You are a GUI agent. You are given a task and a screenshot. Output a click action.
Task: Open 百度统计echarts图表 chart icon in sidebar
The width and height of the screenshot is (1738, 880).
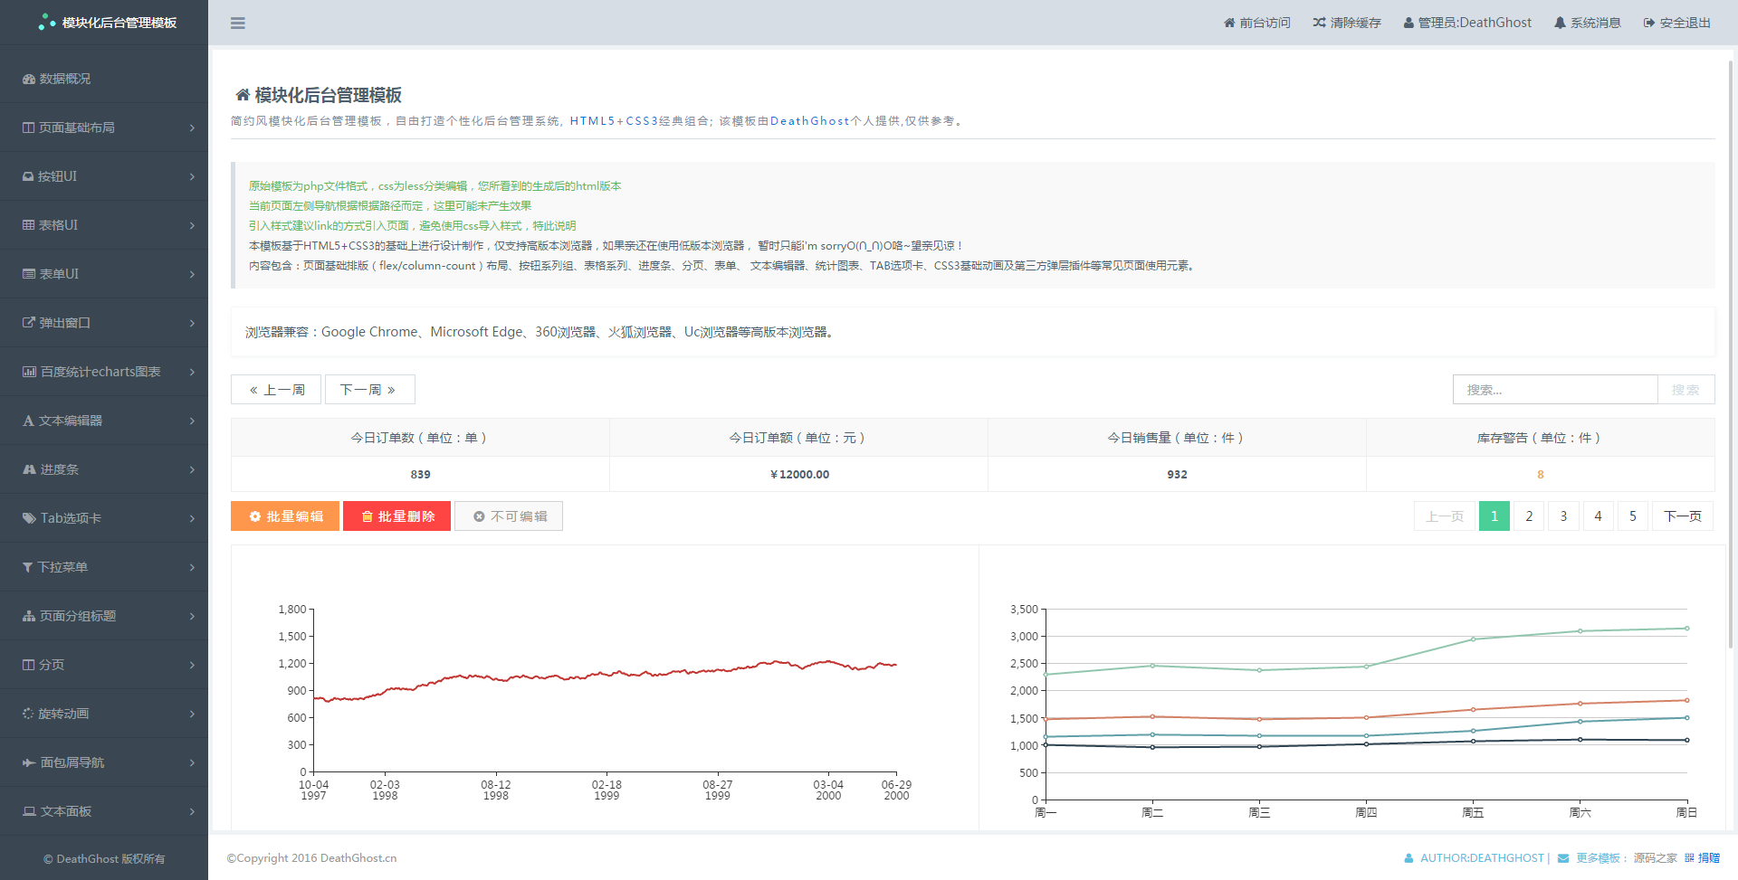tap(27, 372)
